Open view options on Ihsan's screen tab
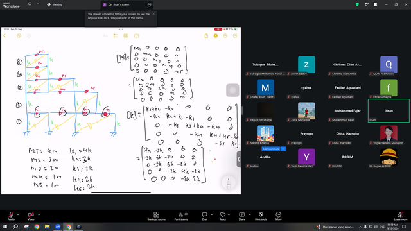411x231 pixels. click(149, 4)
